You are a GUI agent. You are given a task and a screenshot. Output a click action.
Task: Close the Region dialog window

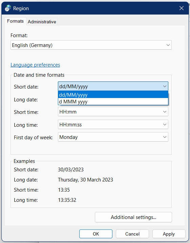click(182, 8)
